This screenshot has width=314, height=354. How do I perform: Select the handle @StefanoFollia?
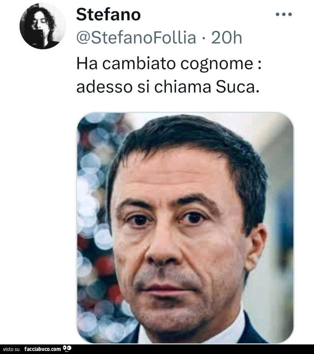pos(136,37)
